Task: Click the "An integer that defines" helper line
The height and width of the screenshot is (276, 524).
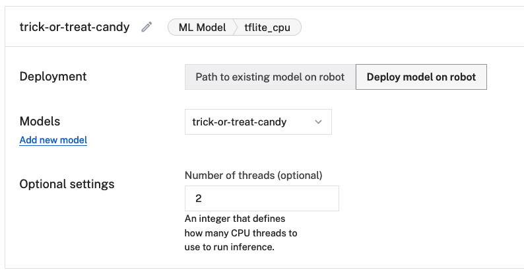Action: pos(236,219)
